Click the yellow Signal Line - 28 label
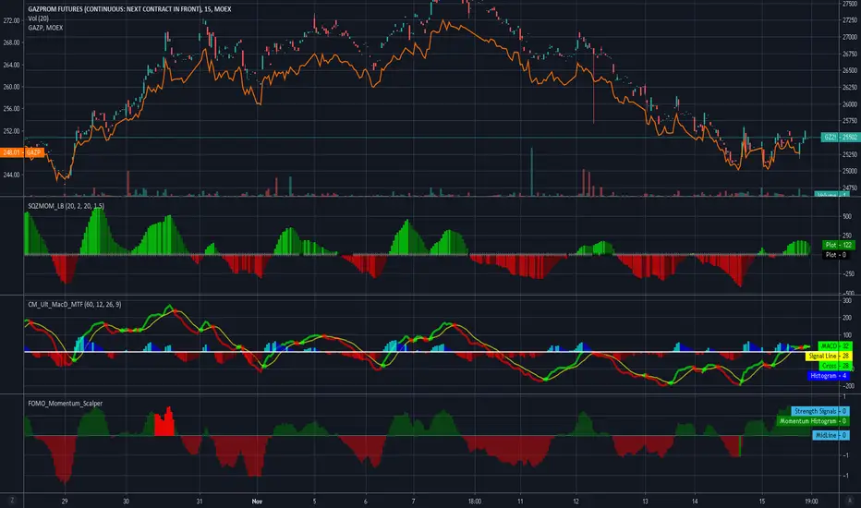 pos(829,356)
